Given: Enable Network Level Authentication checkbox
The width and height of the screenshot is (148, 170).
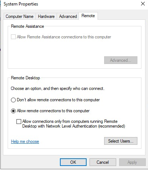Looking at the screenshot, I should (19, 121).
